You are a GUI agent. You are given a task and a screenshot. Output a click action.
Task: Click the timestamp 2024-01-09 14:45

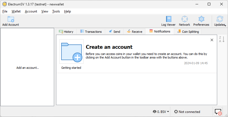click(x=196, y=63)
